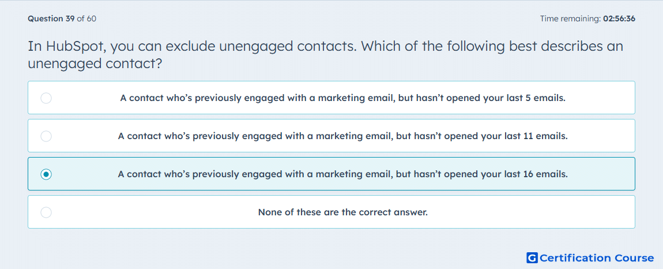Click highlighted answer text ending "last 16 emails"
The image size is (663, 269).
(343, 174)
